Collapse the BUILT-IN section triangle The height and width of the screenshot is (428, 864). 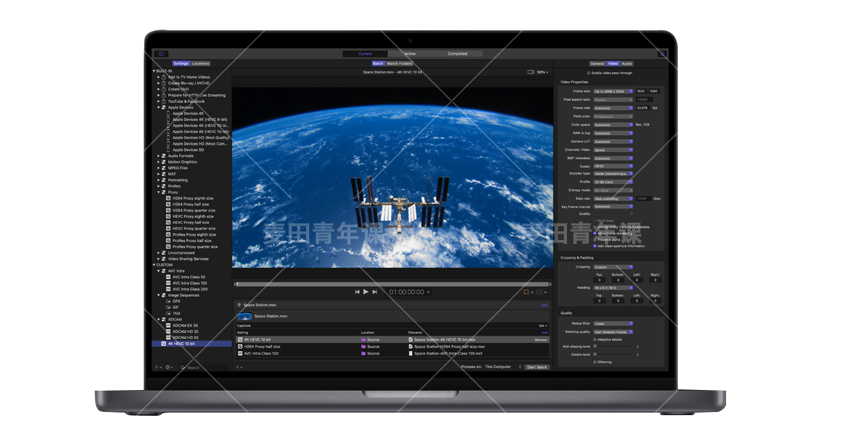coord(154,71)
